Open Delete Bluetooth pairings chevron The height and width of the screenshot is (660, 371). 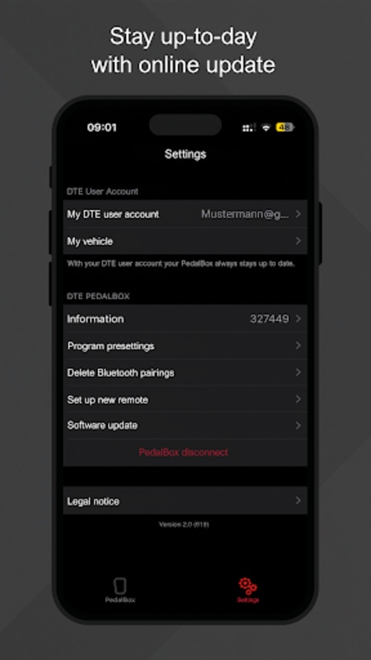click(x=298, y=373)
